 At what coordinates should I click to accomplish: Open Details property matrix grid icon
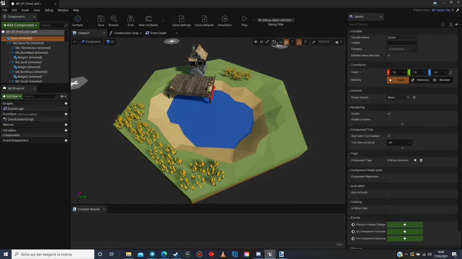coord(451,25)
